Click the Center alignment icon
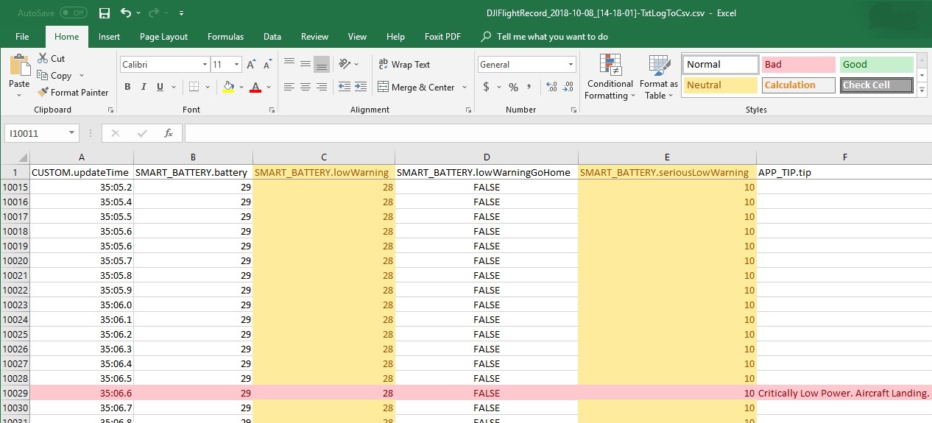Screen dimensions: 932x423 (x=306, y=87)
